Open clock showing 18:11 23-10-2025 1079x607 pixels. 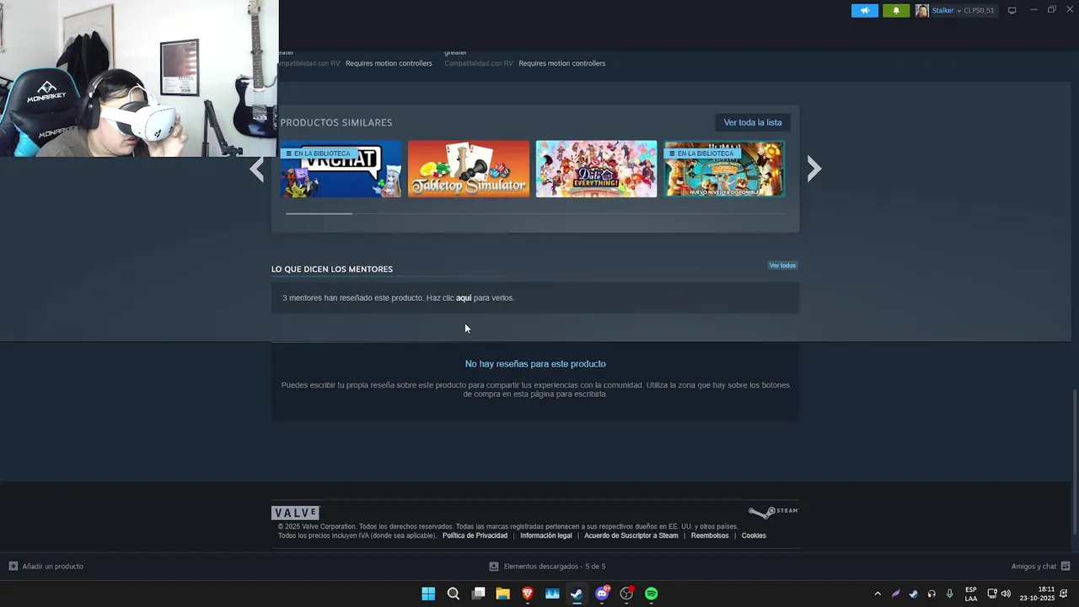pyautogui.click(x=1037, y=594)
